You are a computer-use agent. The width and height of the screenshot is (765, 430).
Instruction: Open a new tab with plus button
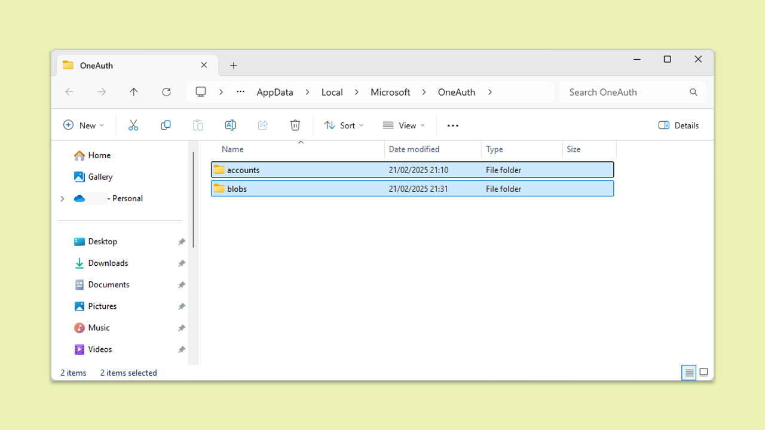tap(234, 65)
